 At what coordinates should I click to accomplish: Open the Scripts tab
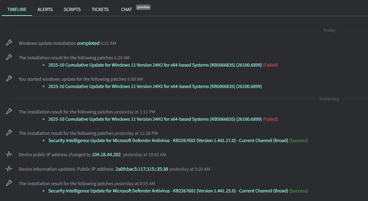[72, 9]
